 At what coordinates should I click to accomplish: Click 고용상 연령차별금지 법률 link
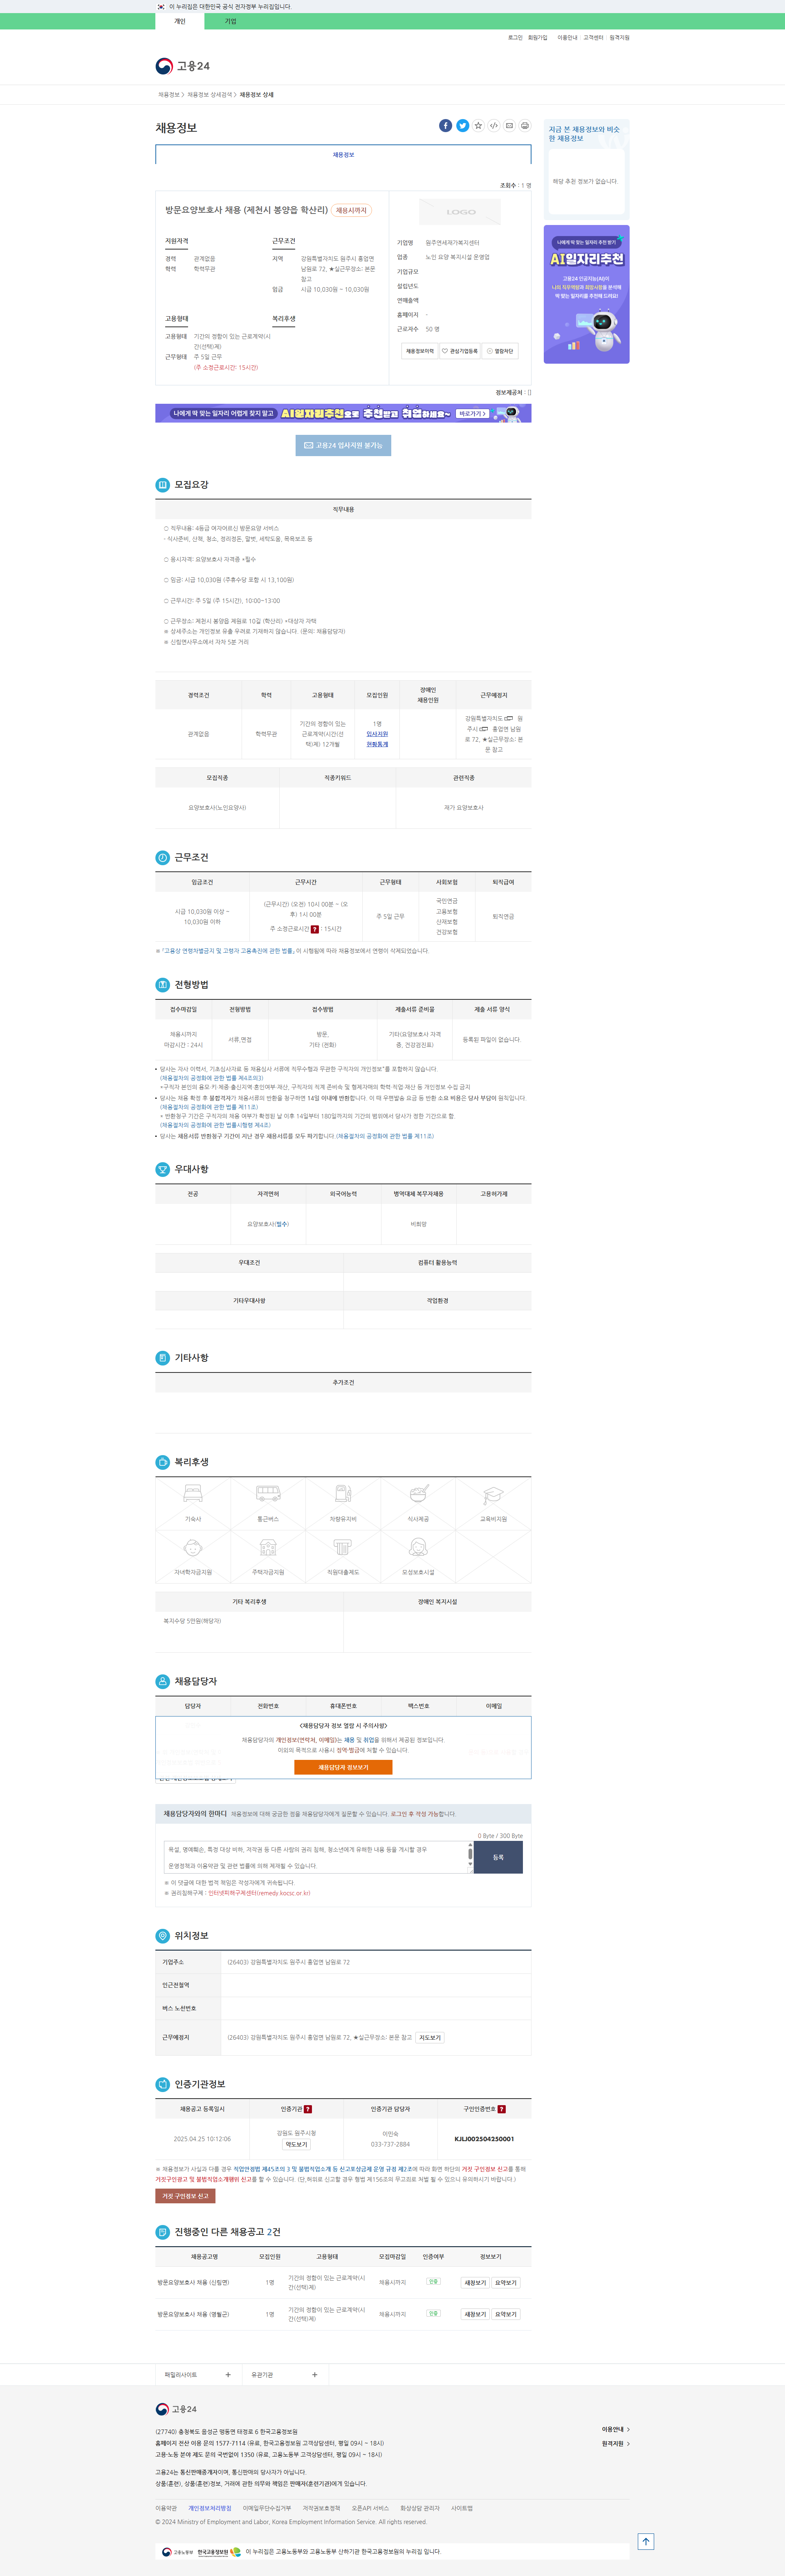(228, 951)
